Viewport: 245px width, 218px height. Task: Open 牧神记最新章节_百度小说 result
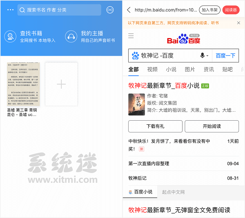[164, 86]
